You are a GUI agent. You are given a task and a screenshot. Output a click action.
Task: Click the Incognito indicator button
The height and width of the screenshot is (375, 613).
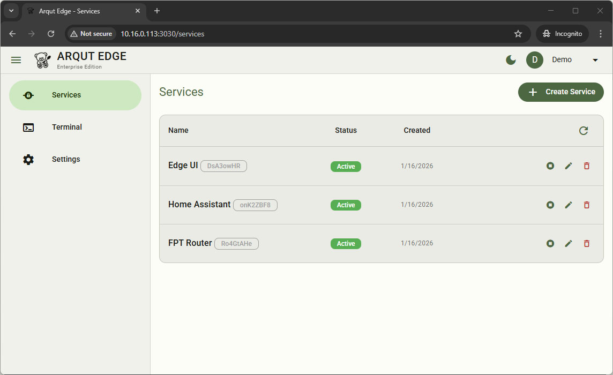[562, 34]
